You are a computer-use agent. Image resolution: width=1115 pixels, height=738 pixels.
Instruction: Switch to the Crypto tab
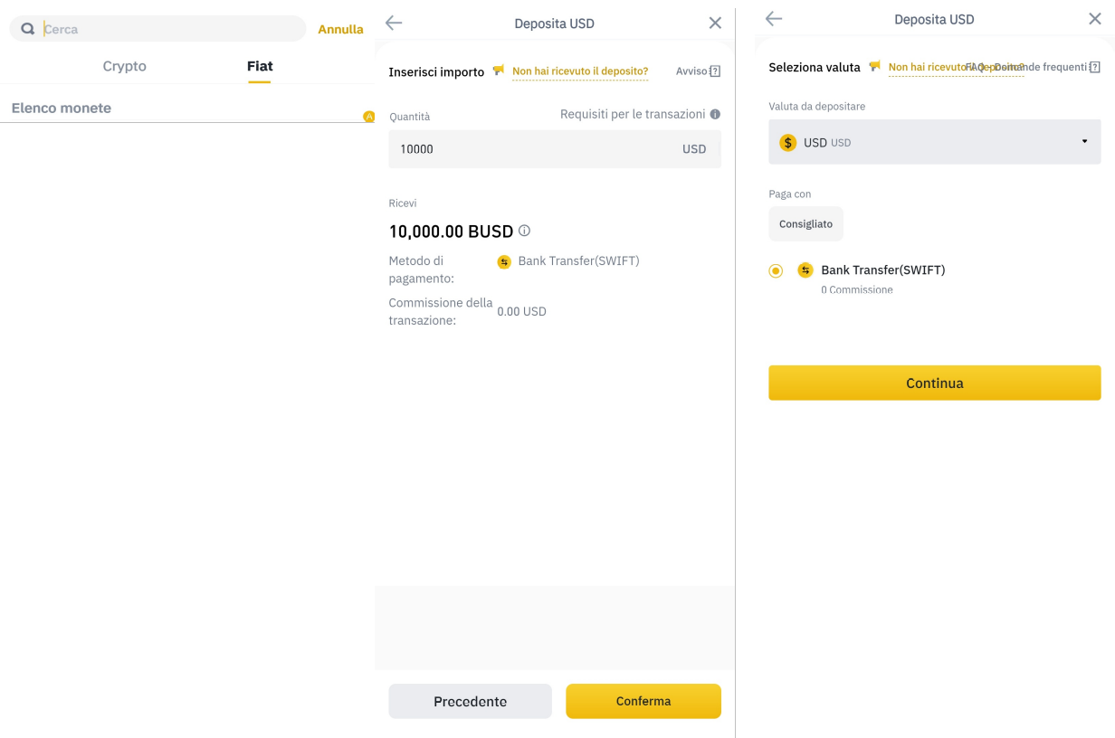click(124, 66)
